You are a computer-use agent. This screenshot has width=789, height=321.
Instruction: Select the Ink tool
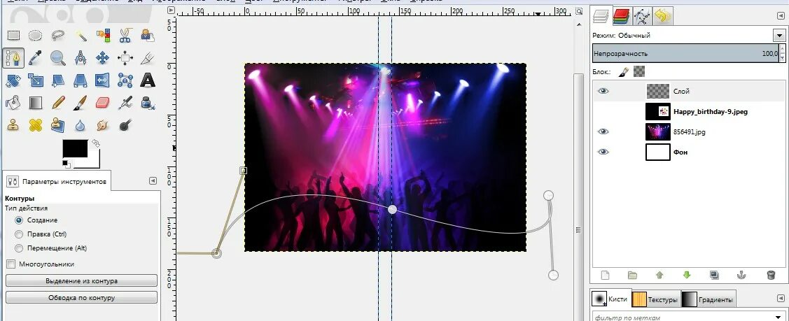(x=148, y=103)
